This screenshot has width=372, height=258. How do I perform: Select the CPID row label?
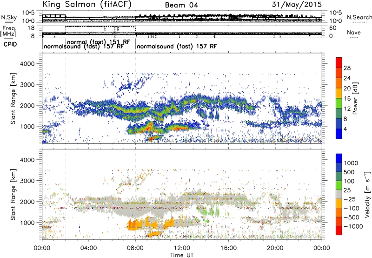tap(10, 44)
